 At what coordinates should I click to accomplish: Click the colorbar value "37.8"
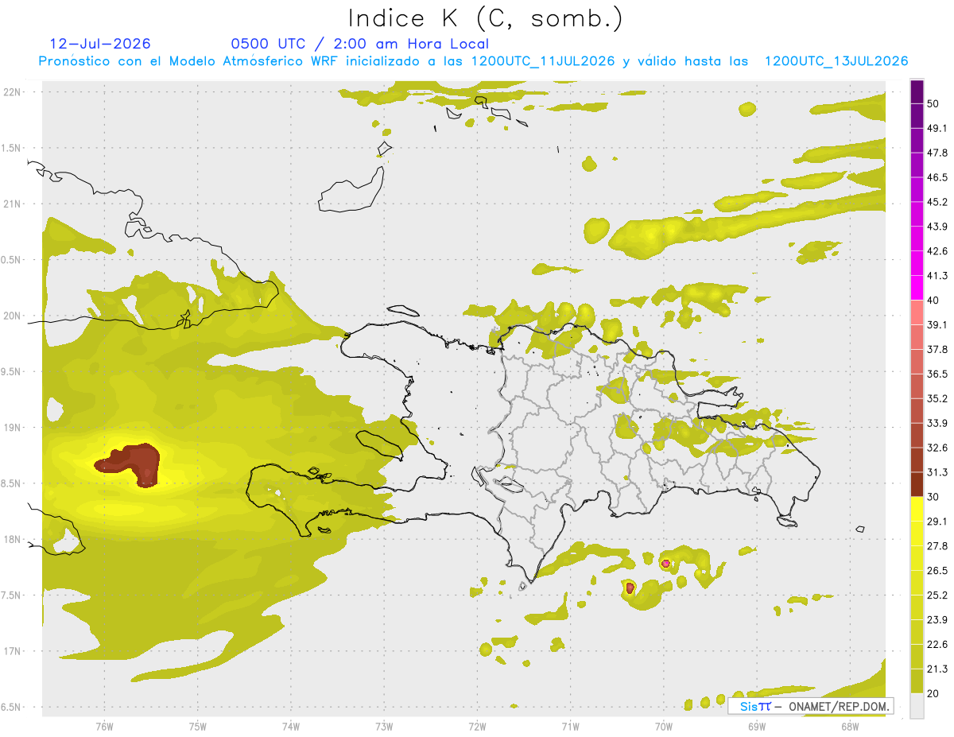pyautogui.click(x=937, y=350)
